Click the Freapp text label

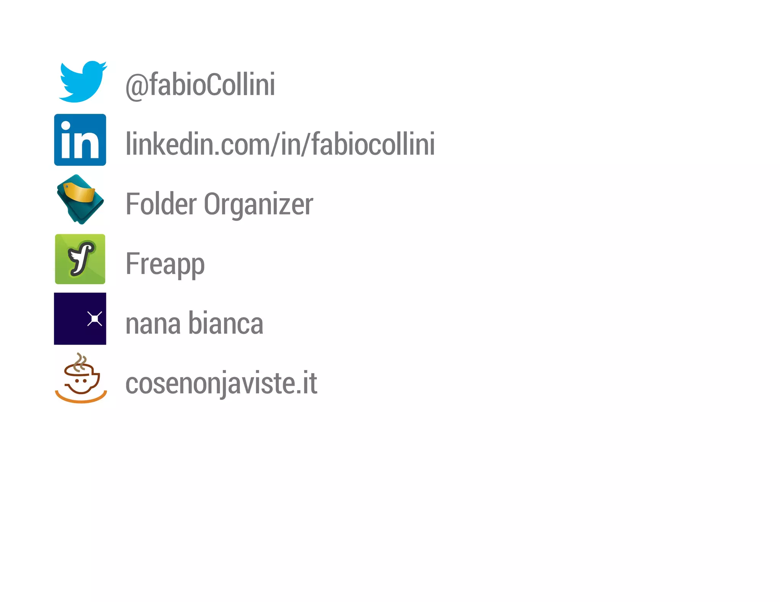165,264
